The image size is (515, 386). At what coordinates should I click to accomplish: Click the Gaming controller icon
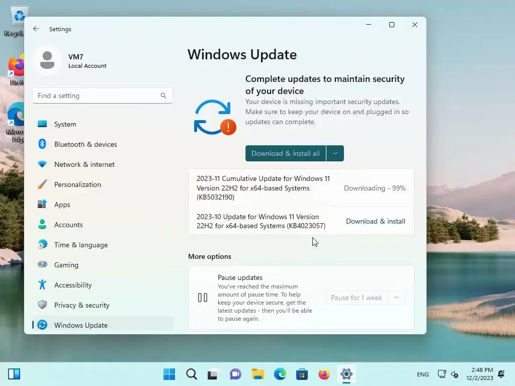[42, 264]
